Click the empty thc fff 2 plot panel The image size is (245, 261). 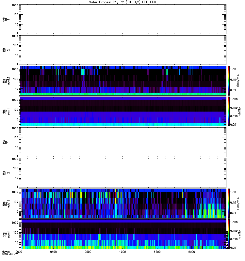point(123,173)
